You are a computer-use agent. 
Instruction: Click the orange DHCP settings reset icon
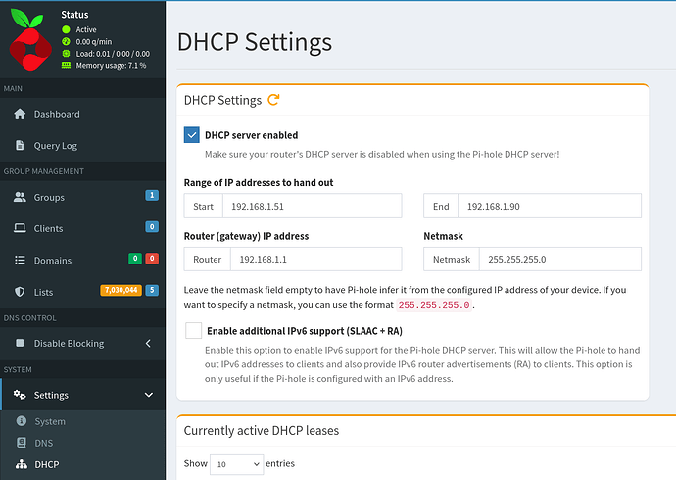pyautogui.click(x=274, y=100)
